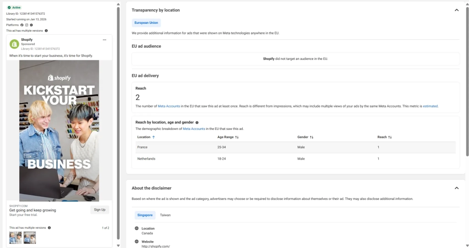
Task: Click the '1 of 2' version counter
Action: [106, 228]
